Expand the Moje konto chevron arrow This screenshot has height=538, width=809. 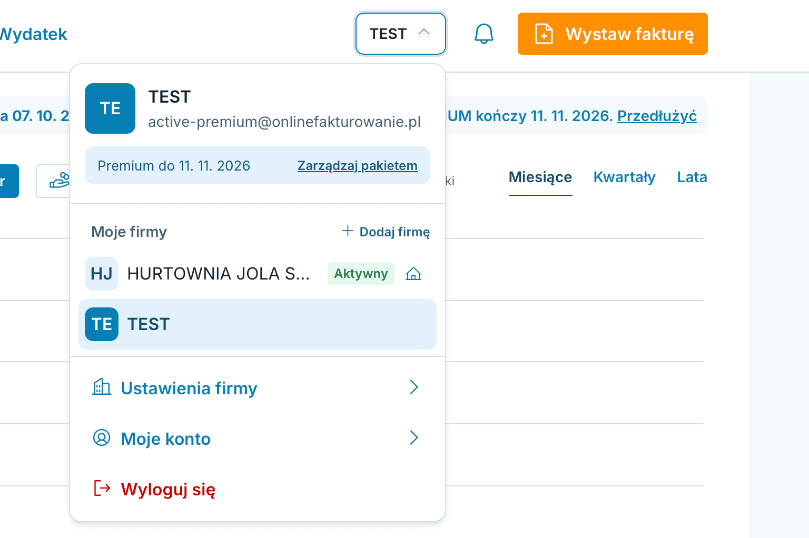click(x=414, y=438)
